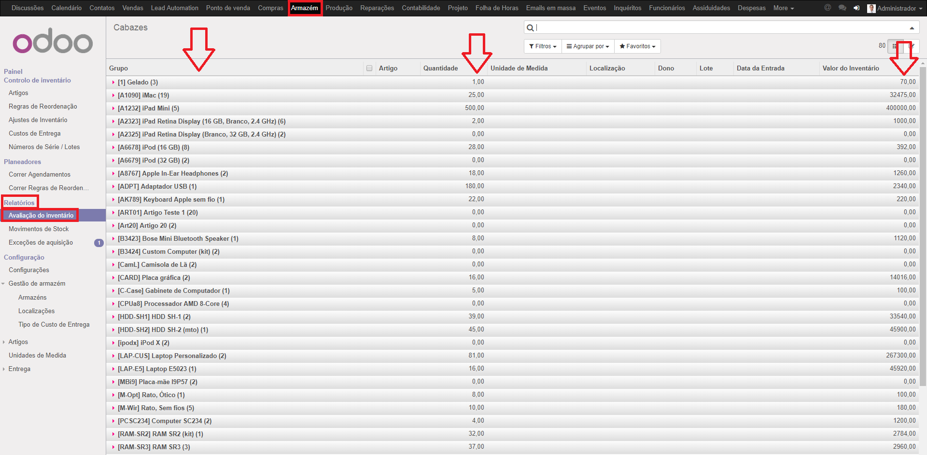Click the vertical scrollbar of the list
Image resolution: width=927 pixels, height=455 pixels.
coord(923,227)
